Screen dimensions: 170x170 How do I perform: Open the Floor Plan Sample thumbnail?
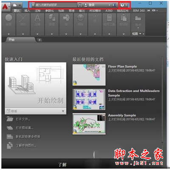pyautogui.click(x=89, y=75)
